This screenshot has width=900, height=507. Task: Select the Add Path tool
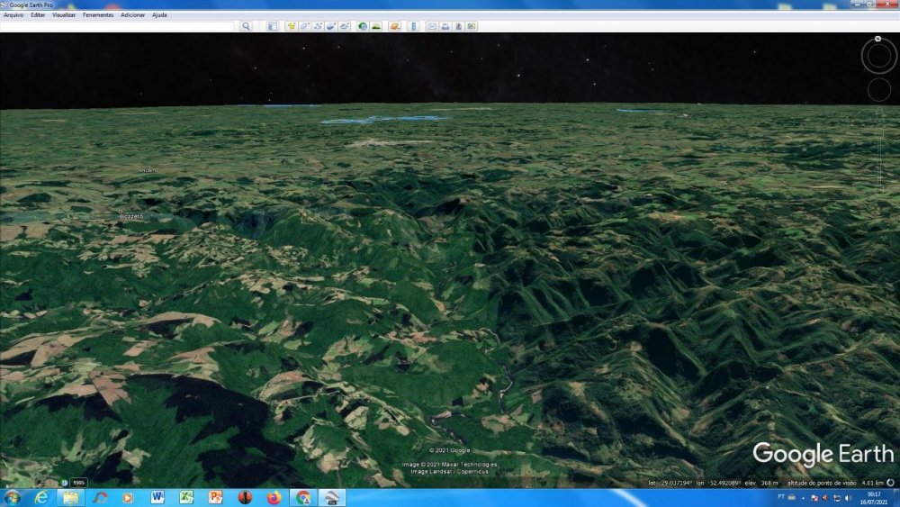click(x=319, y=26)
